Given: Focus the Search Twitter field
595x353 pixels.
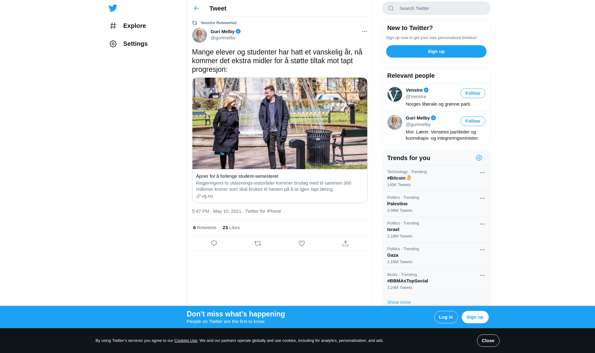Looking at the screenshot, I should pos(436,8).
